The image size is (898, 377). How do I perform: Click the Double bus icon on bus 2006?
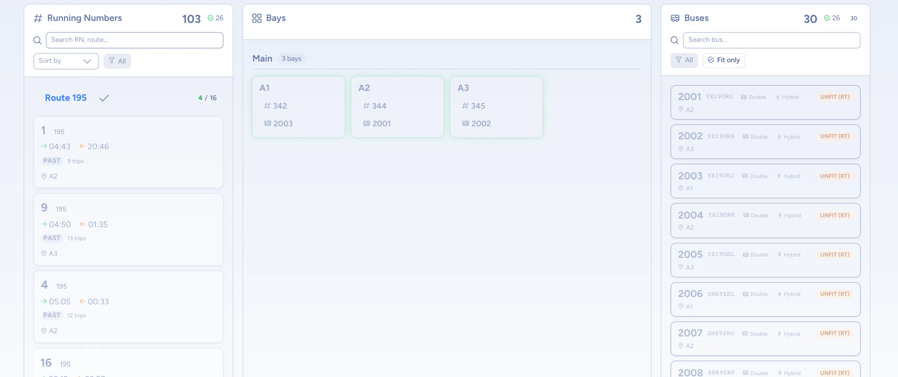pos(745,294)
